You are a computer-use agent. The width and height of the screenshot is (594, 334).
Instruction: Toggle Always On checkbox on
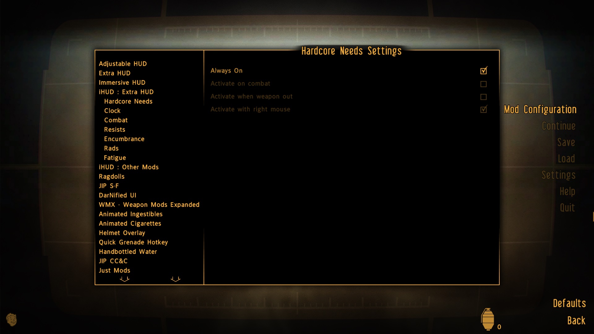(x=484, y=71)
